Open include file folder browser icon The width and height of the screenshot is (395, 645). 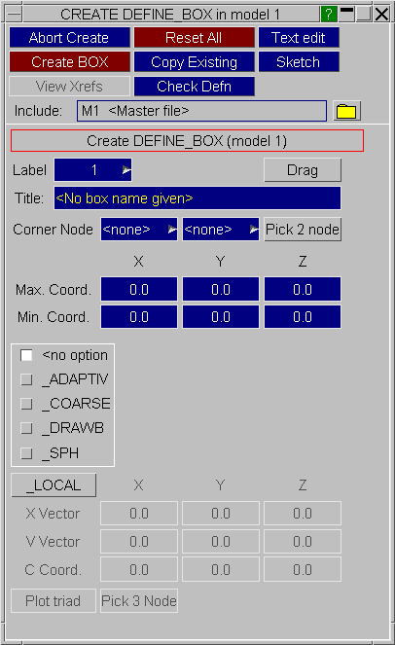[347, 111]
